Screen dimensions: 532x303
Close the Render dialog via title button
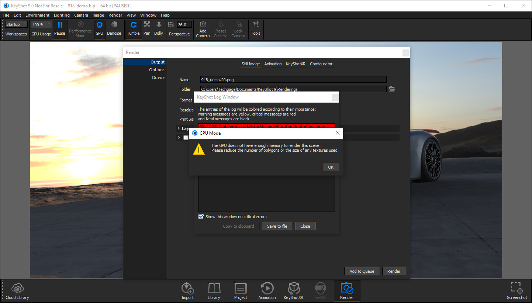[x=405, y=53]
